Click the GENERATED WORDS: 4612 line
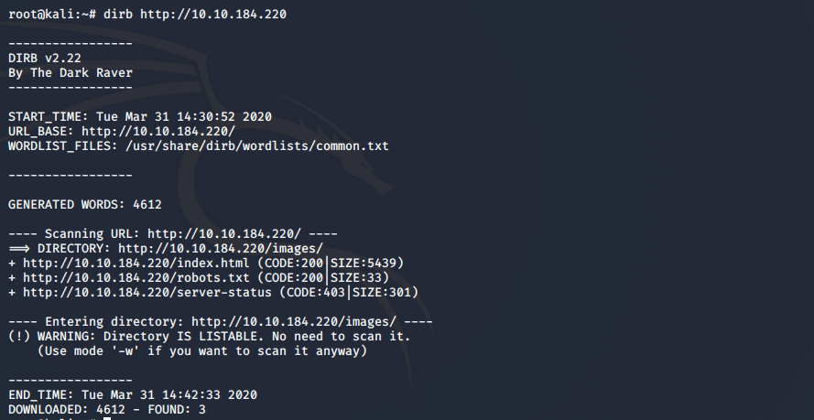814x420 pixels. pyautogui.click(x=85, y=205)
